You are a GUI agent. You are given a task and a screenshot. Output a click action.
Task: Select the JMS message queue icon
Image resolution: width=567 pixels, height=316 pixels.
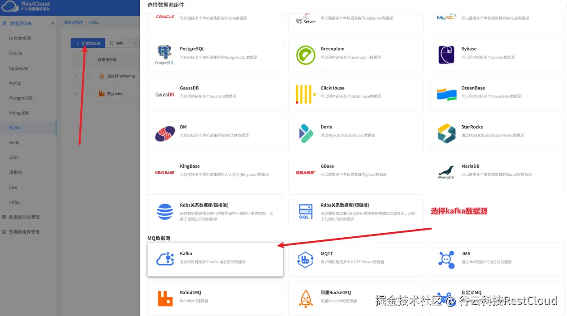coord(446,259)
